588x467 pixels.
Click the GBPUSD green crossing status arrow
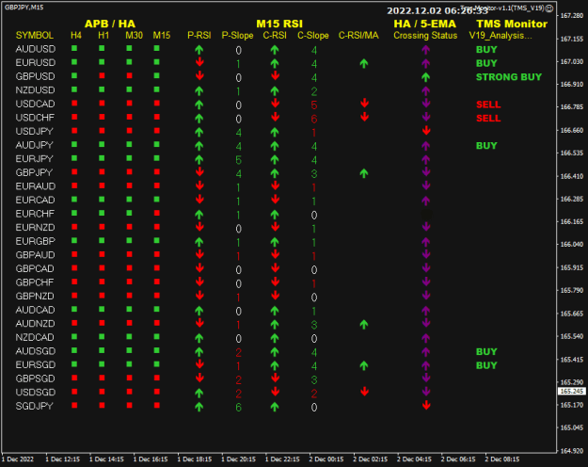pyautogui.click(x=425, y=77)
